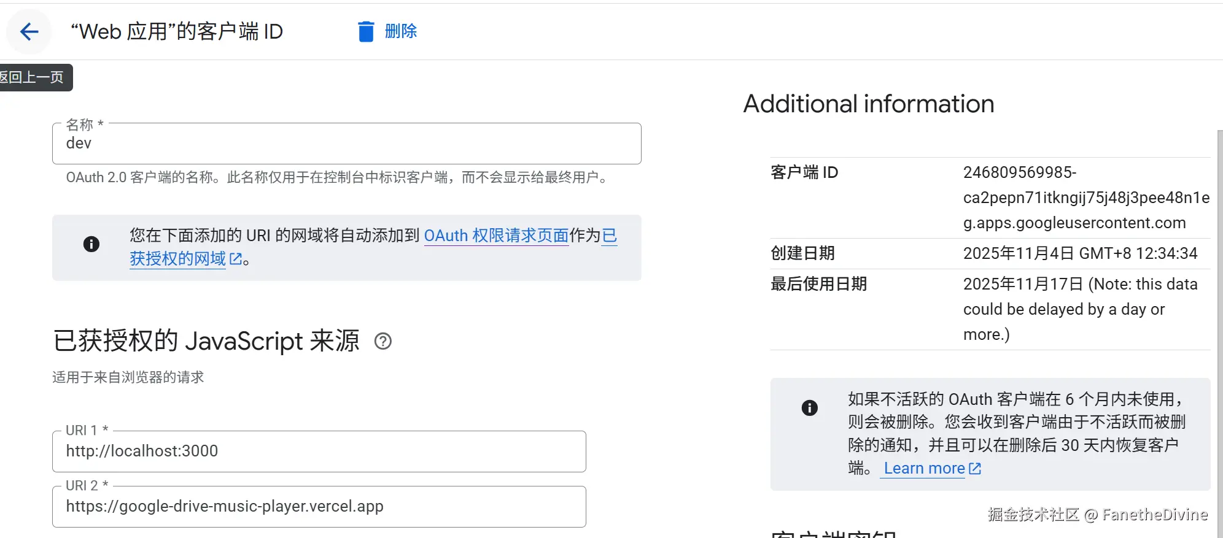Open the OAuth 权限请求页面 link
Image resolution: width=1223 pixels, height=538 pixels.
[x=496, y=236]
